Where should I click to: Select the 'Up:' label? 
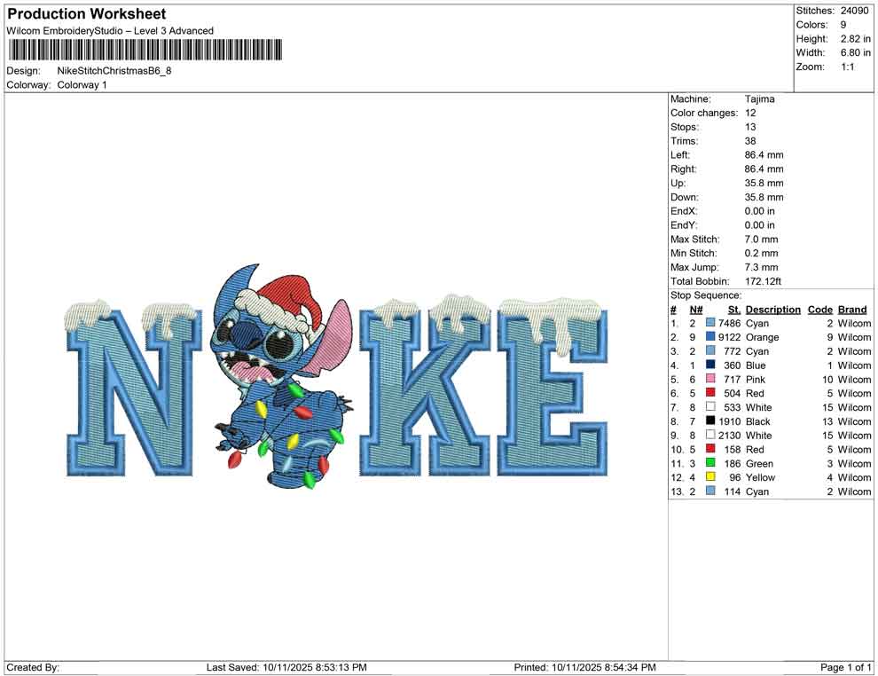pyautogui.click(x=678, y=183)
